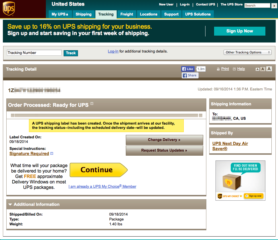
Task: Click the printer icon beside Print
Action: click(x=218, y=69)
